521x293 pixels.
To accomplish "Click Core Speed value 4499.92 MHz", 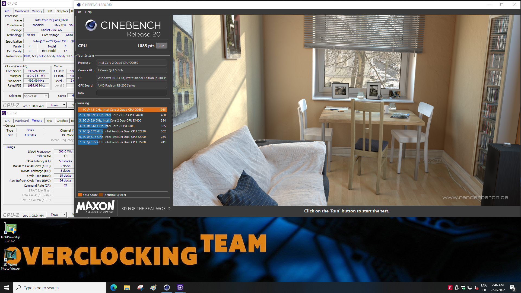I will pos(36,71).
